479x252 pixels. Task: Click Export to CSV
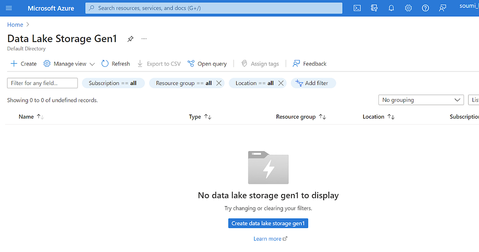159,64
